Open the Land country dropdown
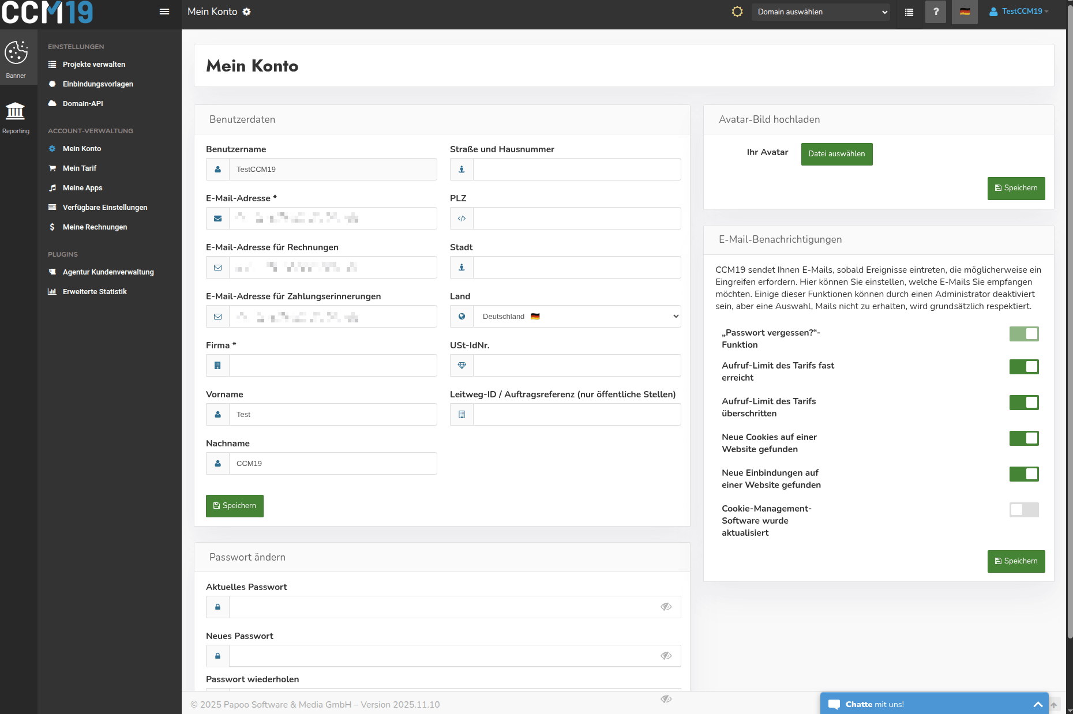 [577, 317]
